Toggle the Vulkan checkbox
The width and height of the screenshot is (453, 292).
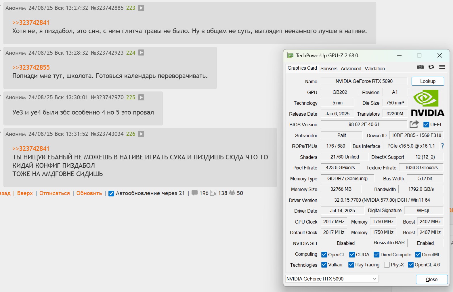pyautogui.click(x=324, y=265)
